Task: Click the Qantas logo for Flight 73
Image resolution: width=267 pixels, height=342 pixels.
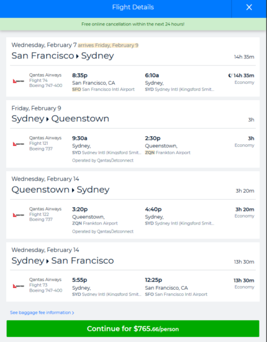Action: tap(18, 286)
